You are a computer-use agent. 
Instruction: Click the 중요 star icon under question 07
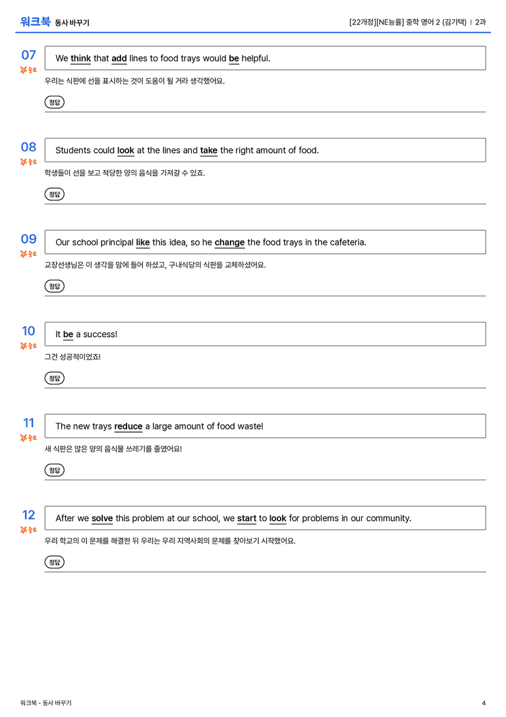28,70
